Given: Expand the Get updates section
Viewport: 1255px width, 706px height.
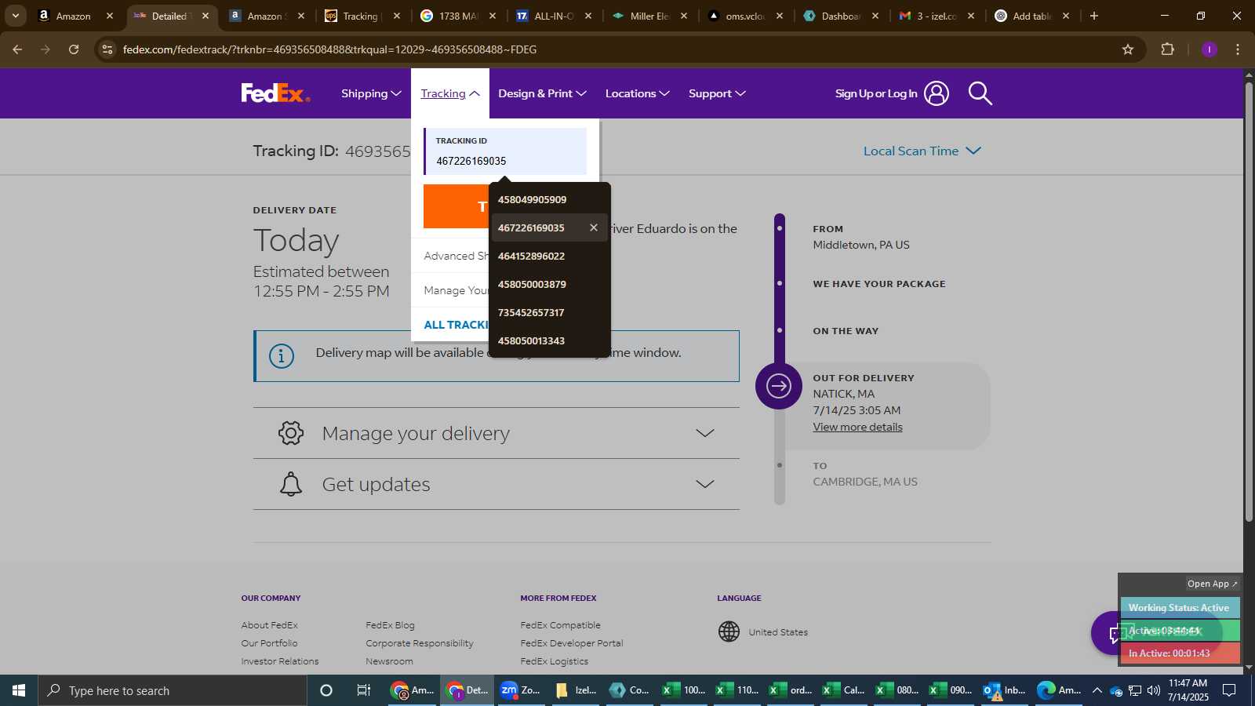Looking at the screenshot, I should [x=497, y=484].
